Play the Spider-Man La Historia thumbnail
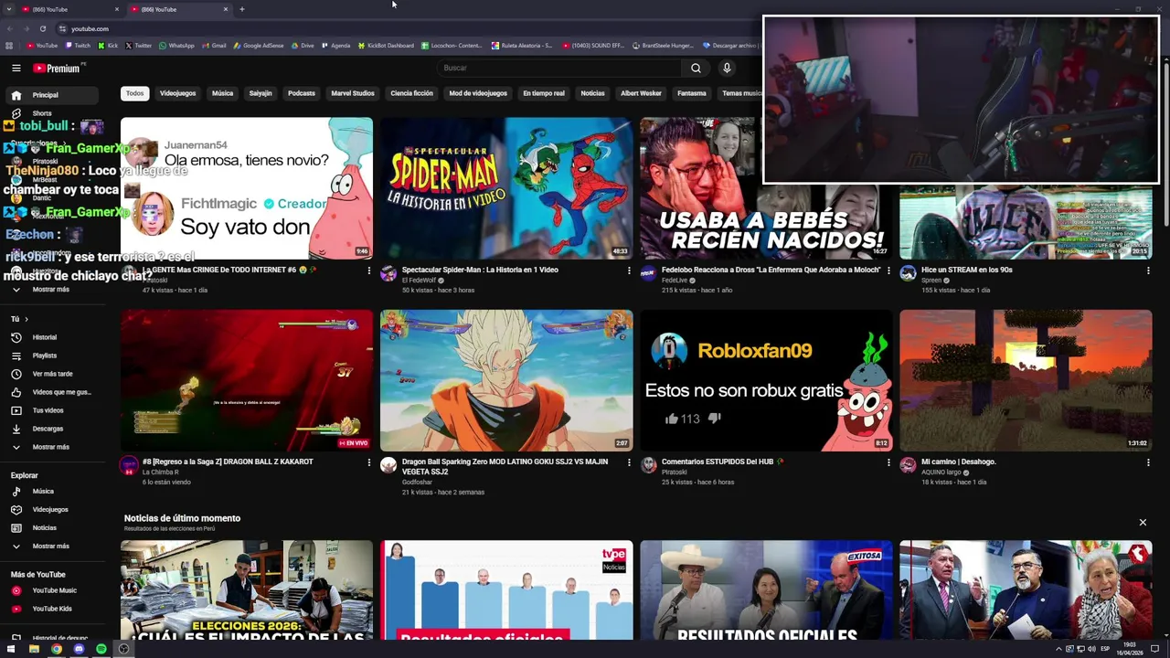The height and width of the screenshot is (658, 1170). coord(505,188)
